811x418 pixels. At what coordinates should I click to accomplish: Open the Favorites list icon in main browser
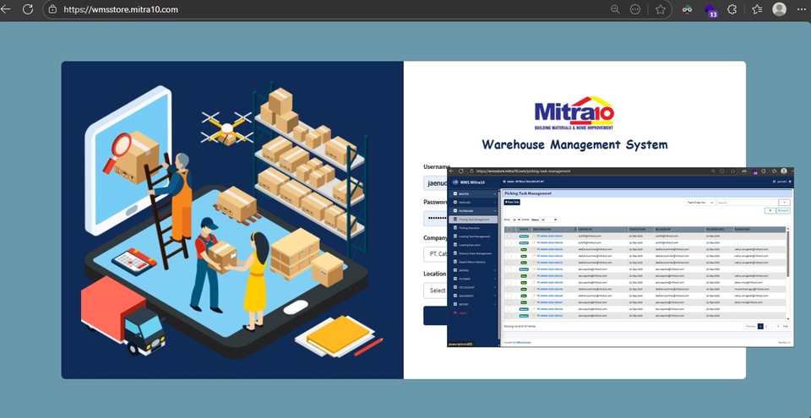pos(757,8)
